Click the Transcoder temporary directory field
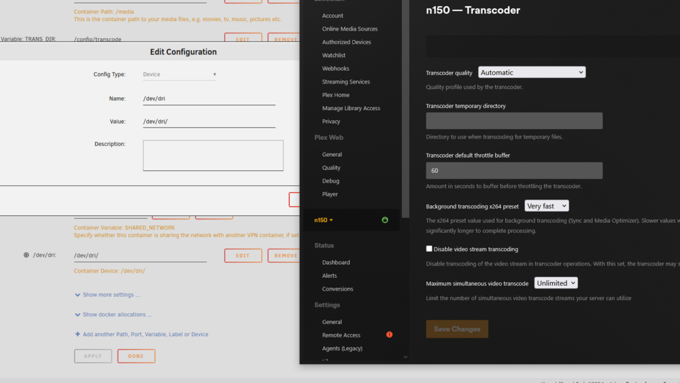Screen dimensions: 680x383 tap(514, 121)
